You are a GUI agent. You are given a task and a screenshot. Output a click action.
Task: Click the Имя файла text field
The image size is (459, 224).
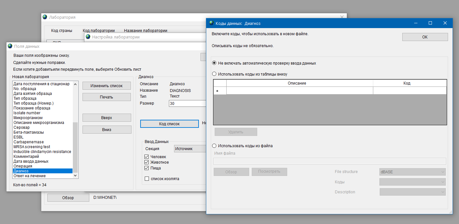click(330, 161)
